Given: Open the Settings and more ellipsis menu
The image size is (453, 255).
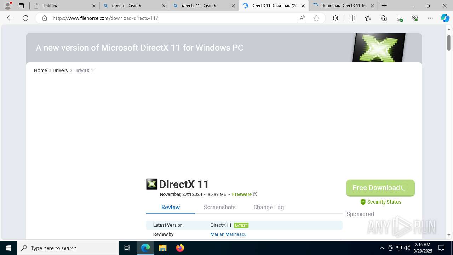Looking at the screenshot, I should click(430, 18).
